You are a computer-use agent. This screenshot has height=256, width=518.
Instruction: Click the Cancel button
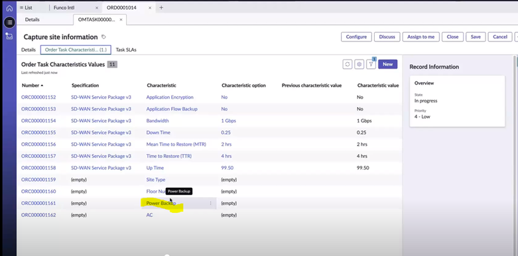(500, 37)
